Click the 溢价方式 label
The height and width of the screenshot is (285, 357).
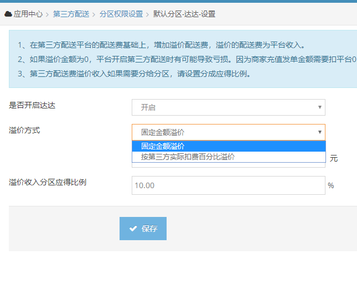point(24,130)
